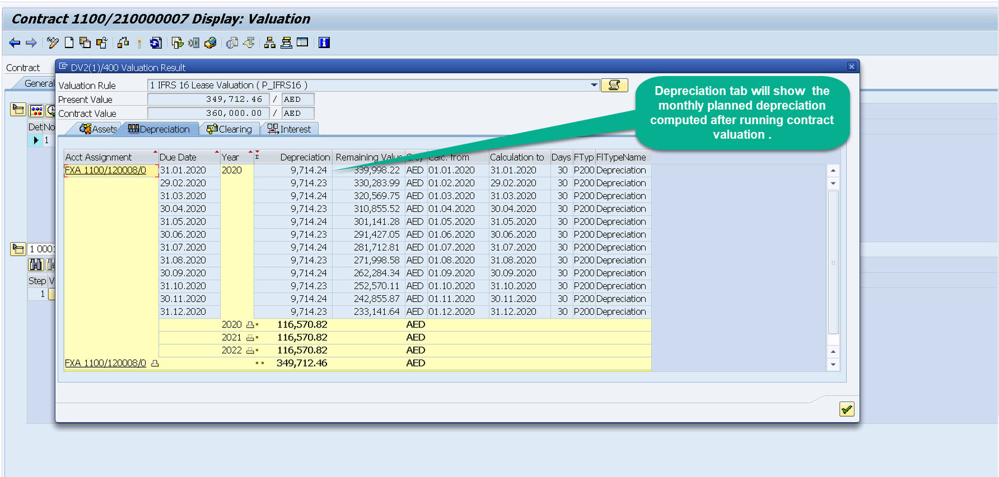Close the Valuation Result dialog
This screenshot has width=999, height=477.
[851, 67]
